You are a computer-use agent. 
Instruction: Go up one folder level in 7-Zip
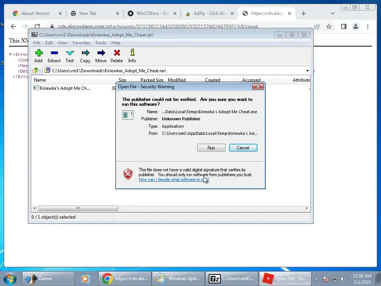click(36, 70)
